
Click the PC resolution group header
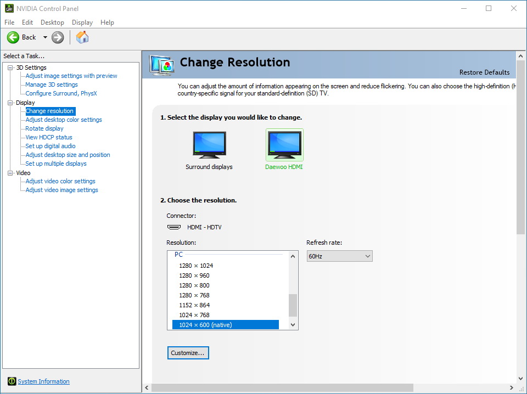[178, 255]
